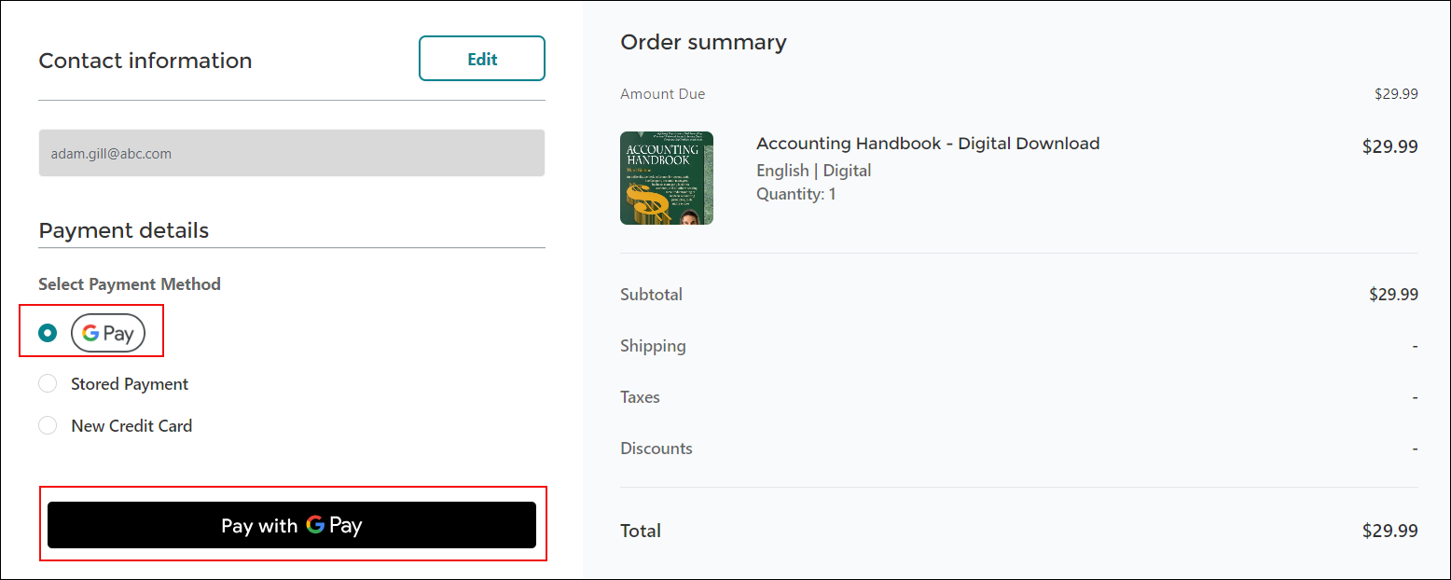Click the G Pay logo badge
The width and height of the screenshot is (1451, 580).
(108, 334)
